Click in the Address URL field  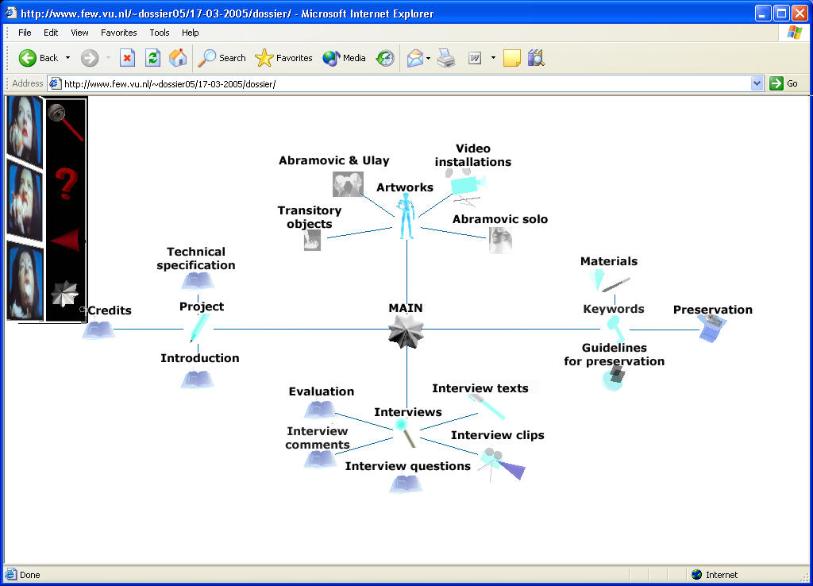(x=399, y=83)
